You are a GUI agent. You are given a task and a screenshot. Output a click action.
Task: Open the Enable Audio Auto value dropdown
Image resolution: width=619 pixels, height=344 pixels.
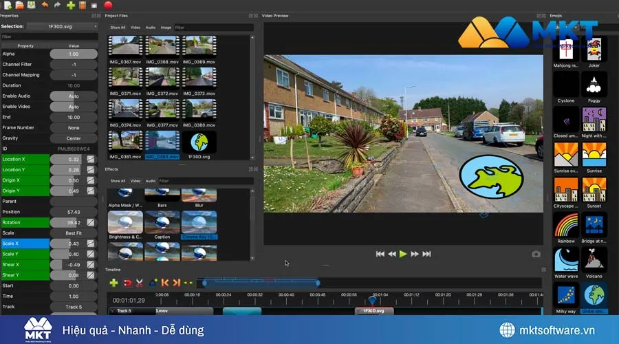(x=74, y=96)
